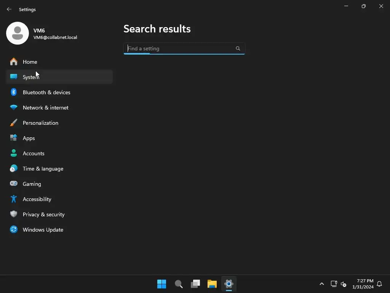
Task: Click the Personalization paintbrush icon
Action: coord(14,122)
